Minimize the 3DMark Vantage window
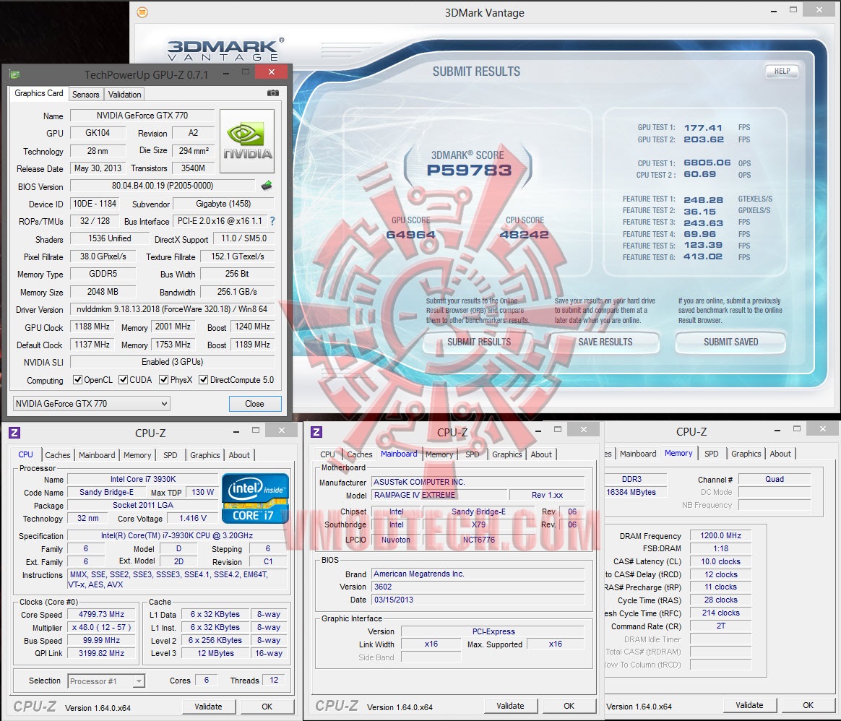Screen dimensions: 841x721 [x=773, y=11]
